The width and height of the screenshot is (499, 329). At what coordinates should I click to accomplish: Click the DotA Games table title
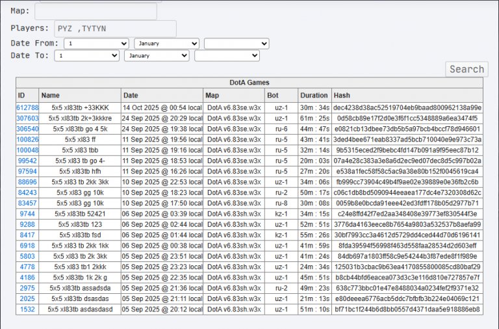[249, 83]
